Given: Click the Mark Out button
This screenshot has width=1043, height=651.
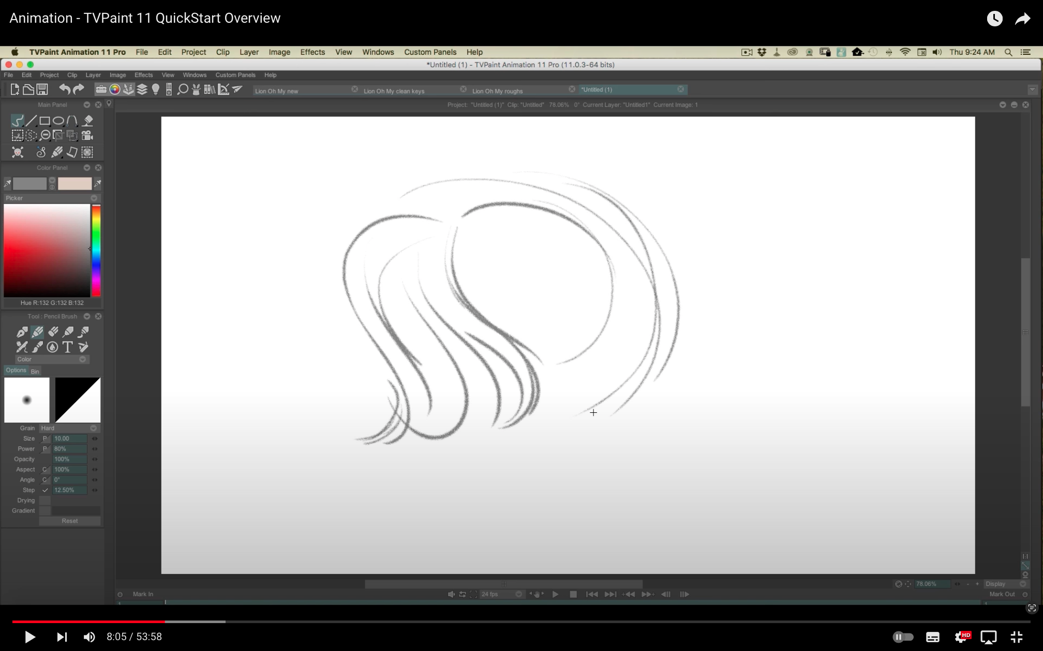Looking at the screenshot, I should 1002,594.
